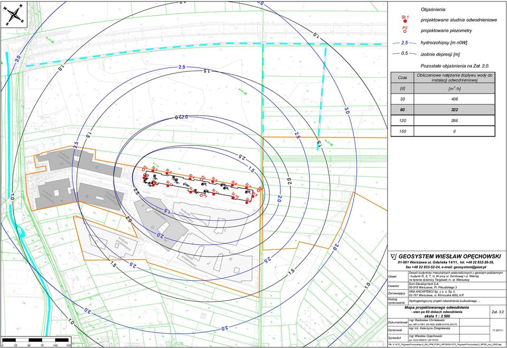Viewport: 507px width, 348px height.
Task: Click the 'Dokumentował' row label
Action: coord(397,323)
